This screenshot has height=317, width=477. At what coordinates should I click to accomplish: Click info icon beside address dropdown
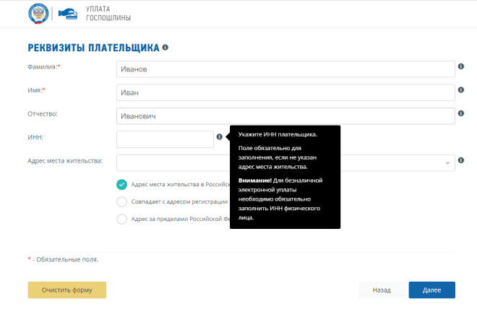[461, 160]
